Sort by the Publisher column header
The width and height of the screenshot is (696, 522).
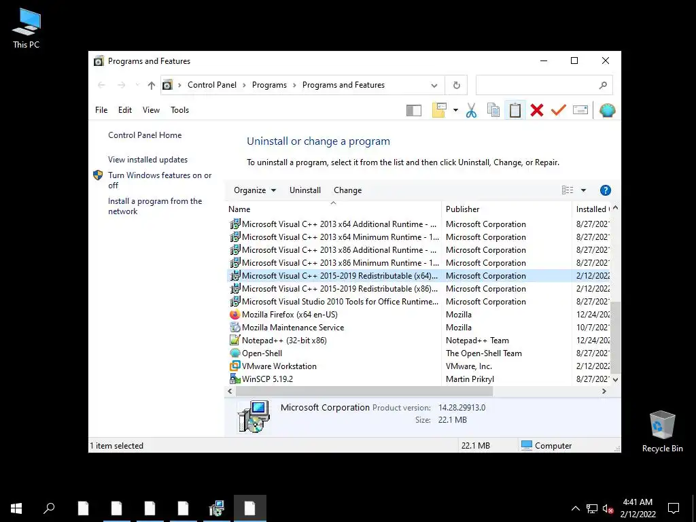coord(506,209)
